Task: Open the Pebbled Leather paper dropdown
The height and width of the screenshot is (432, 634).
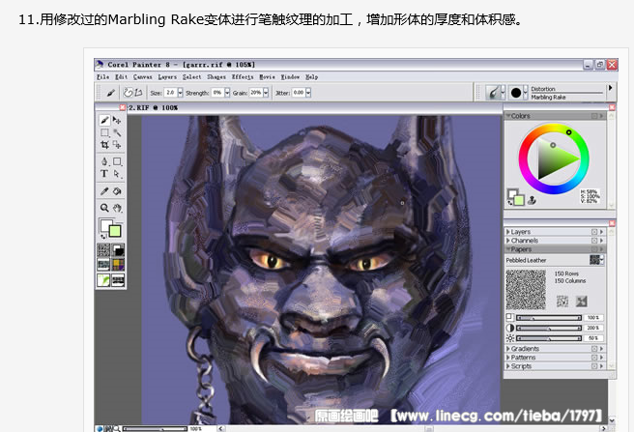Action: tap(596, 260)
